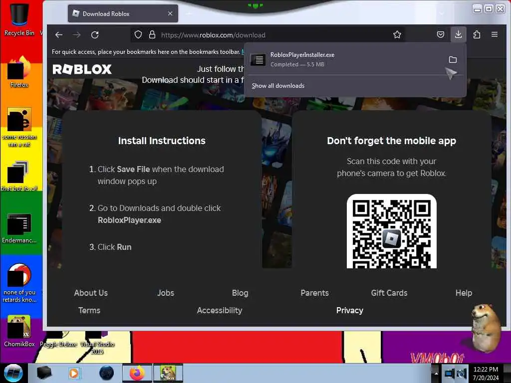Select the ChomikBox desktop icon
Image resolution: width=511 pixels, height=383 pixels.
click(x=19, y=332)
